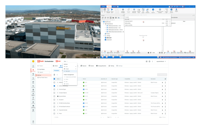
Task: Check the ComplexObjects row checkbox
Action: (54, 93)
